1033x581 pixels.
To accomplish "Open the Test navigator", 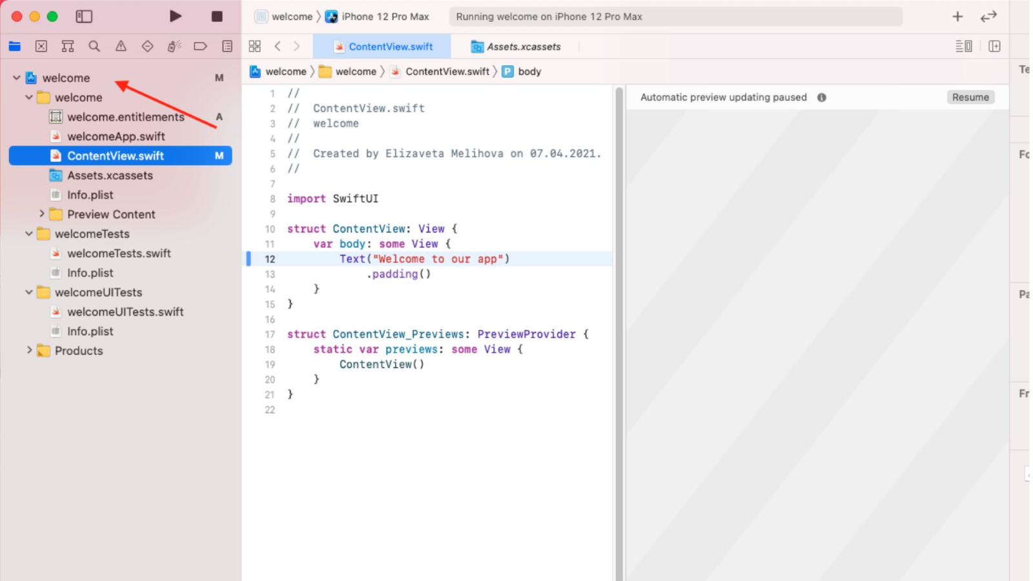I will (x=147, y=46).
